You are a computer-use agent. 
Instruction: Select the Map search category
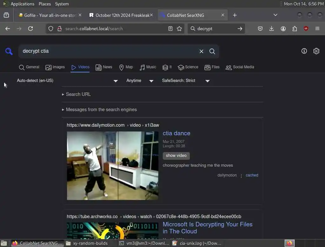click(126, 67)
